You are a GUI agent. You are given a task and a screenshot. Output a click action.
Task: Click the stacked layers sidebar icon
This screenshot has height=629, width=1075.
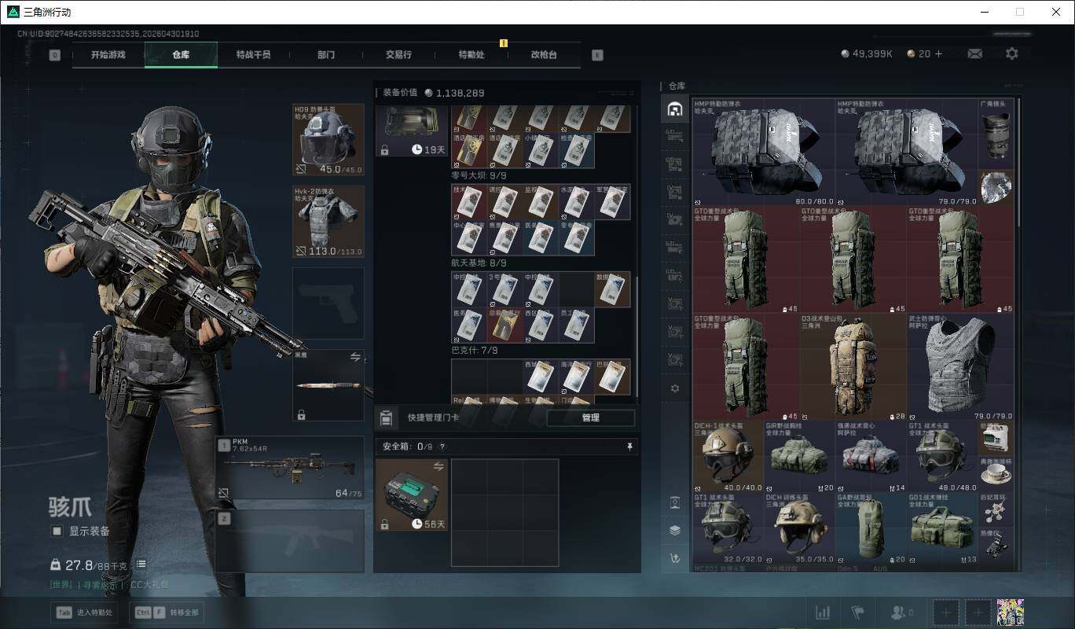pyautogui.click(x=674, y=530)
